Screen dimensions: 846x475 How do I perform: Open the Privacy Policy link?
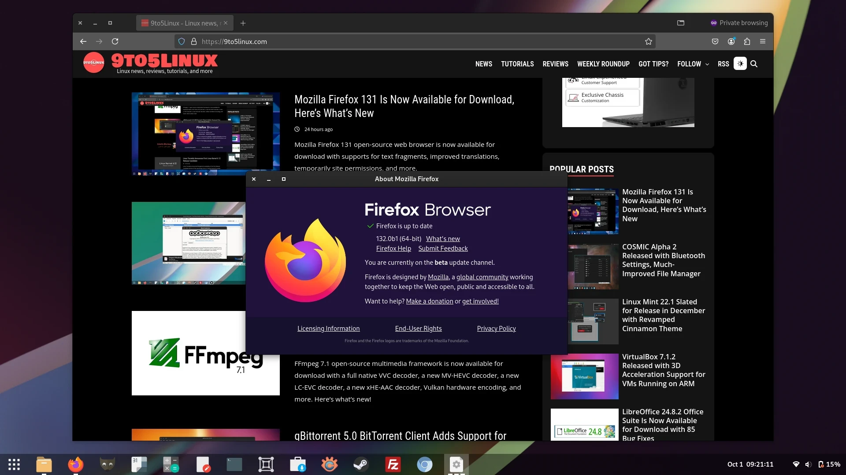click(x=496, y=329)
